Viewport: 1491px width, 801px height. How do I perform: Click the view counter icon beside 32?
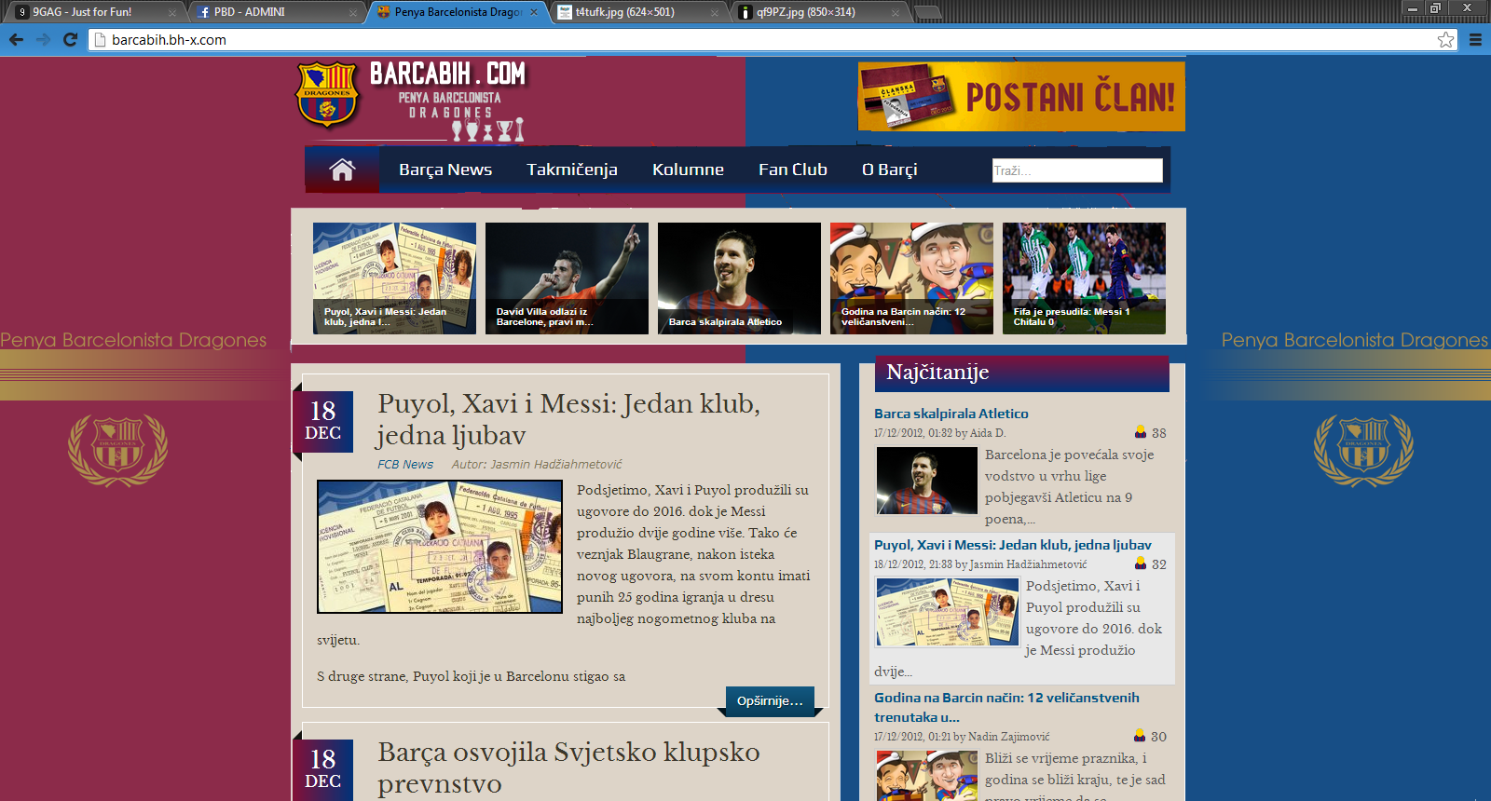click(1140, 563)
